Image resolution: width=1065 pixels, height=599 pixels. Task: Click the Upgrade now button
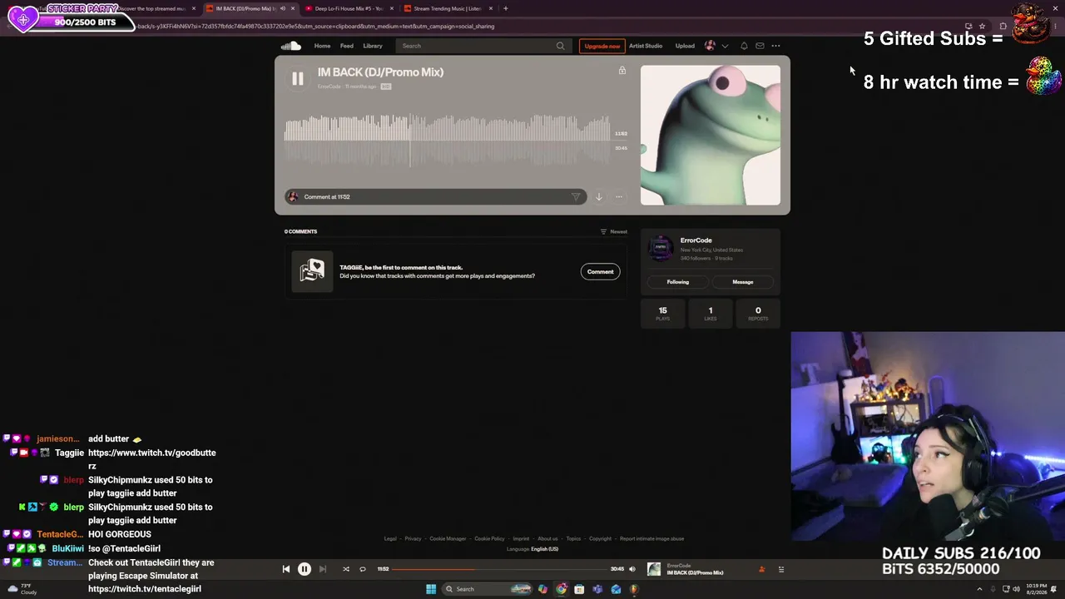(x=602, y=46)
